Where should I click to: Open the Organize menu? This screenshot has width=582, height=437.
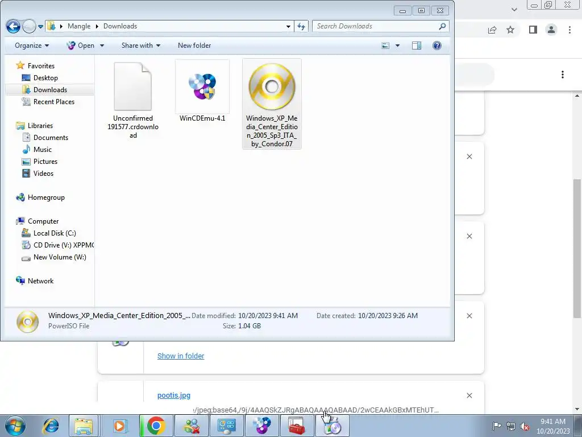pos(32,46)
